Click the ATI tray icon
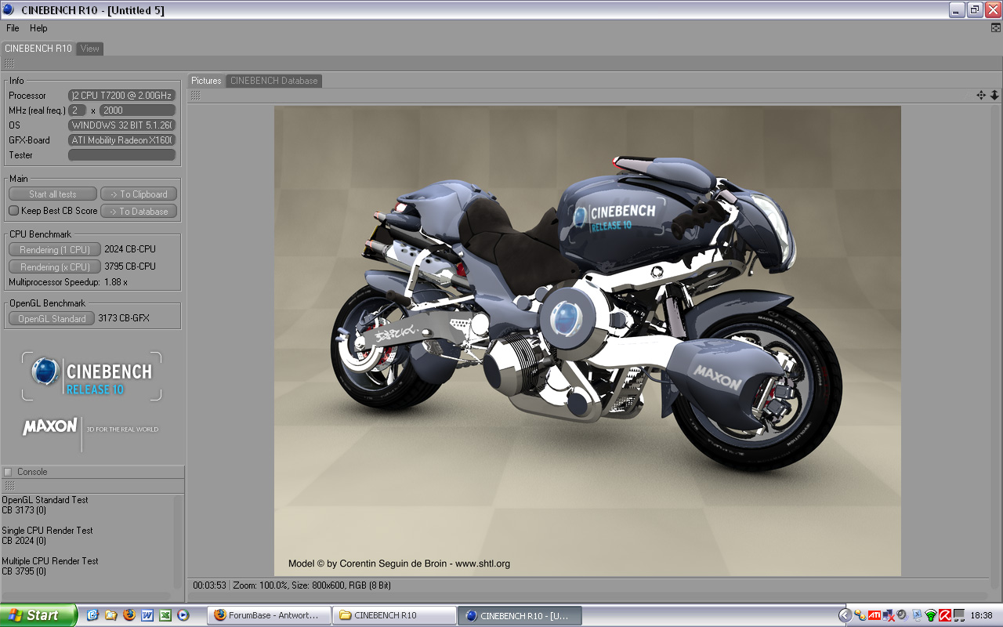This screenshot has height=627, width=1003. click(874, 615)
